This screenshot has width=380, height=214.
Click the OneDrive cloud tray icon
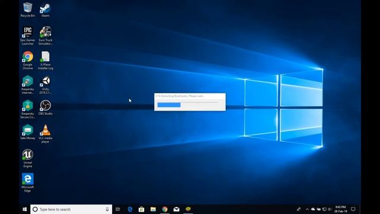tap(313, 209)
